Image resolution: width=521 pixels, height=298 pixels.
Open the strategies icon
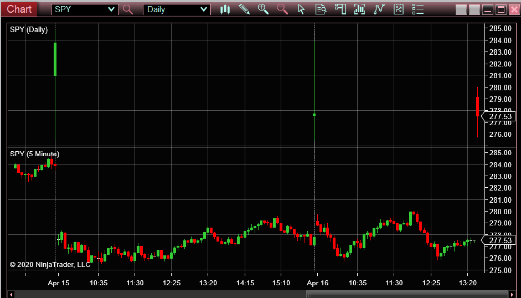tap(399, 9)
